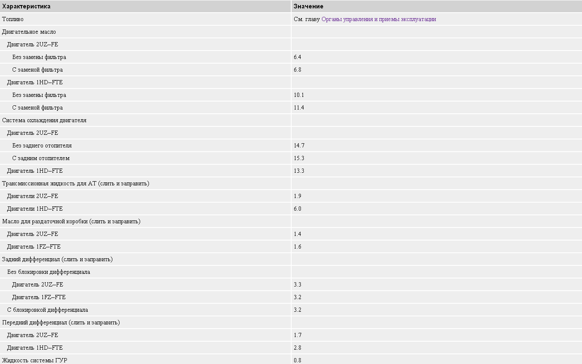Image resolution: width=582 pixels, height=364 pixels.
Task: Select 'Трансмиссионная жидкость для АТ' row label
Action: click(x=76, y=183)
